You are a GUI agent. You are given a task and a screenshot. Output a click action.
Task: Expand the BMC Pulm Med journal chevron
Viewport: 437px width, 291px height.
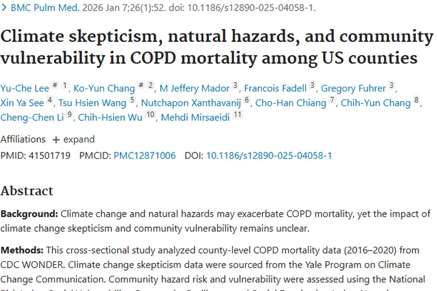(5, 8)
